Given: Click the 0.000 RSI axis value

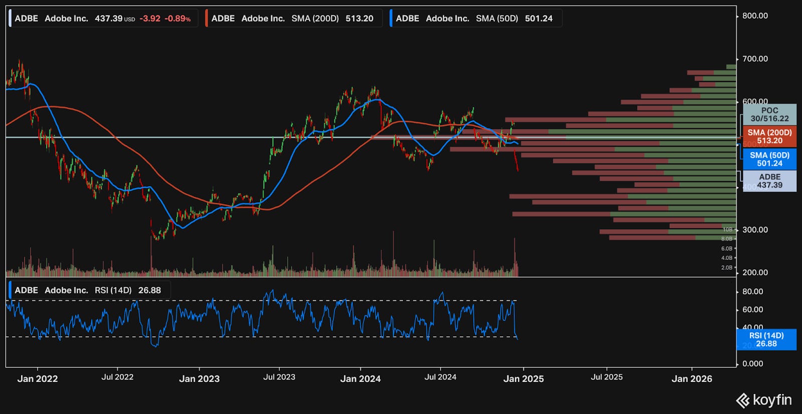Looking at the screenshot, I should (x=752, y=364).
